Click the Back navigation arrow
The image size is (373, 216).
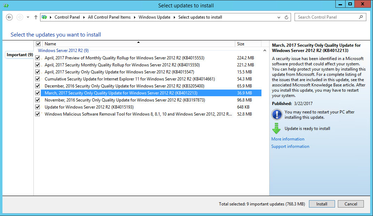9,17
